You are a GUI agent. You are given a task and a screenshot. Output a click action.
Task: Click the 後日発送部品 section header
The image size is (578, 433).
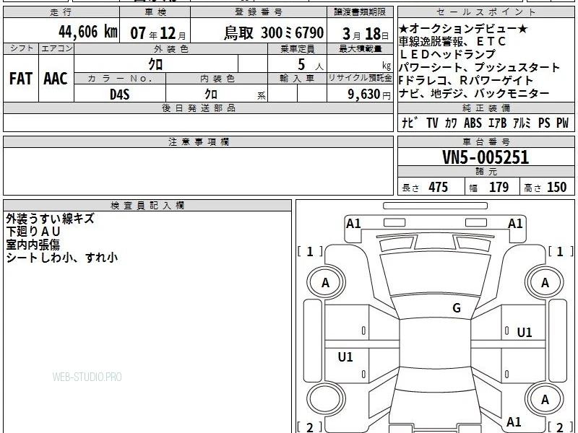198,108
